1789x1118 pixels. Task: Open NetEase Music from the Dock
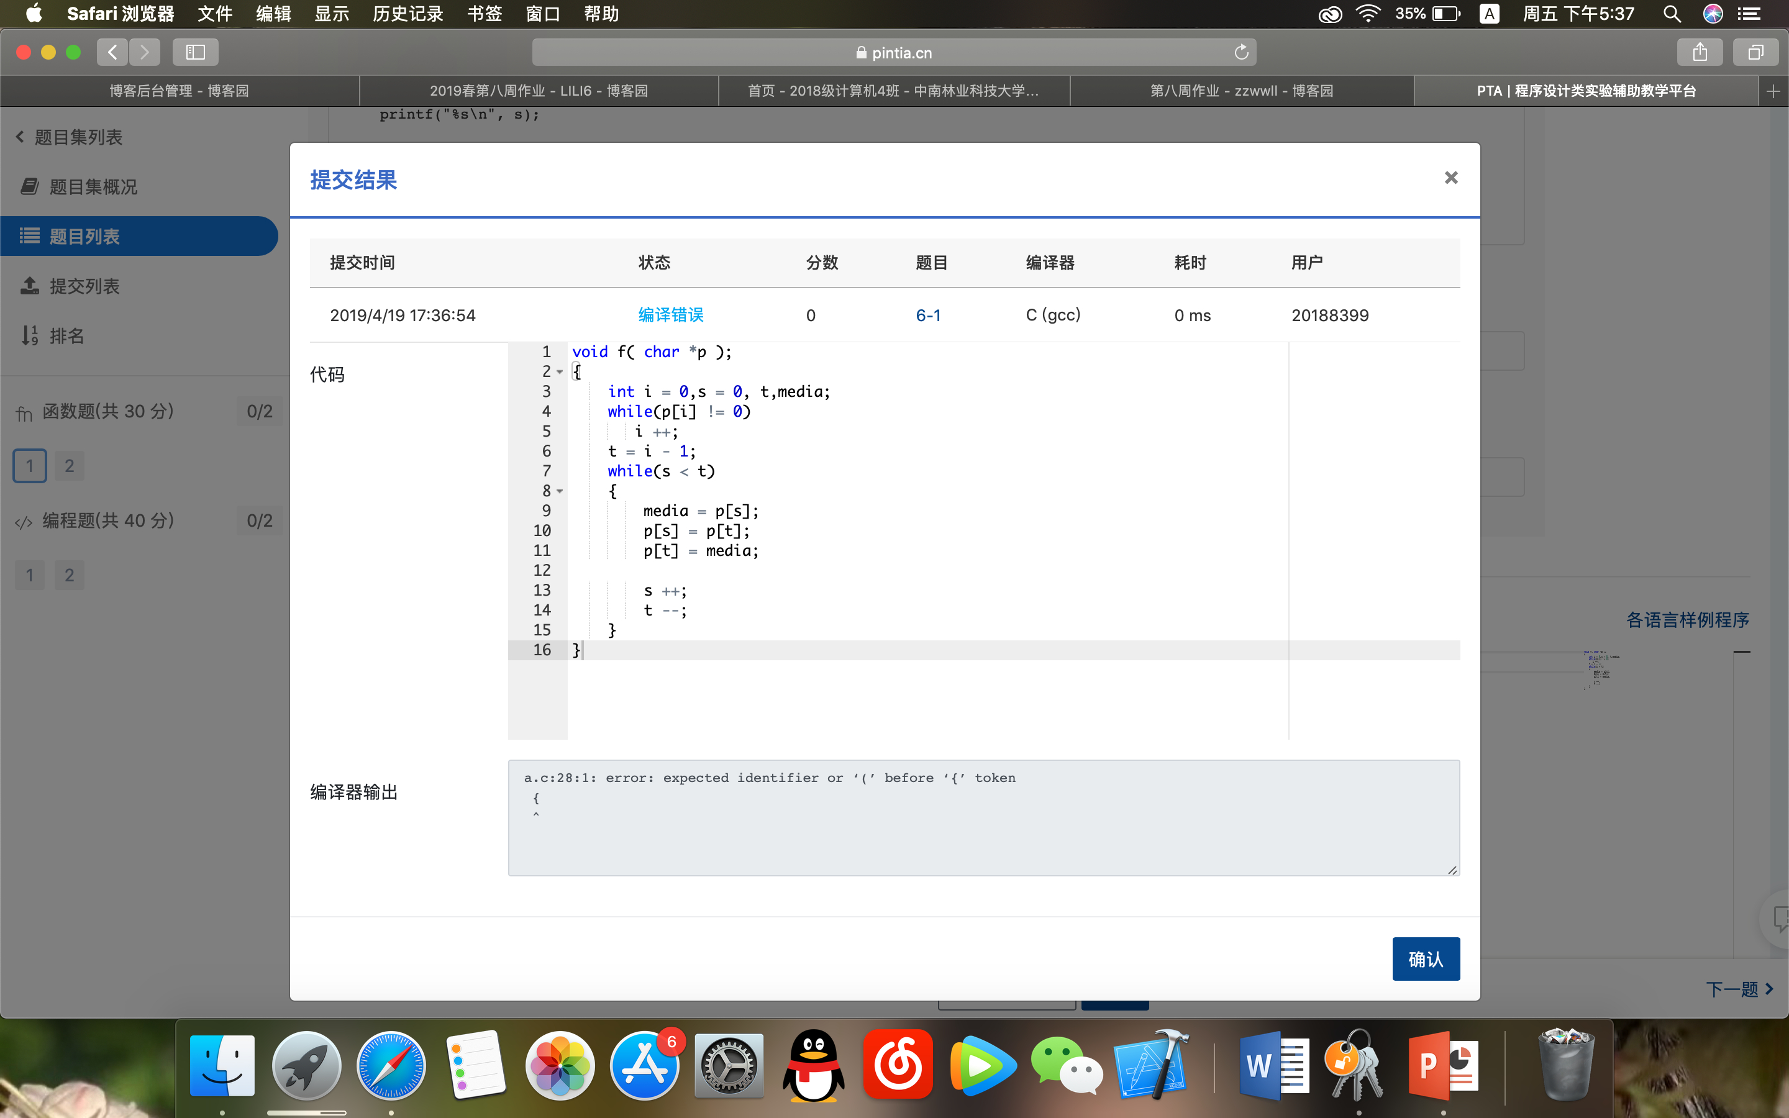tap(898, 1065)
